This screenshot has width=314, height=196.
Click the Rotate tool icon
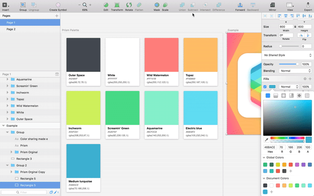(x=129, y=5)
